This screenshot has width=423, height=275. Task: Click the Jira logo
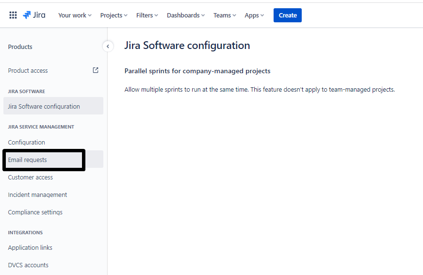pos(34,15)
